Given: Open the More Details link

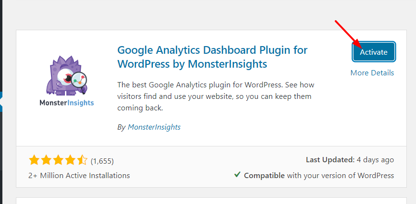Looking at the screenshot, I should coord(372,73).
